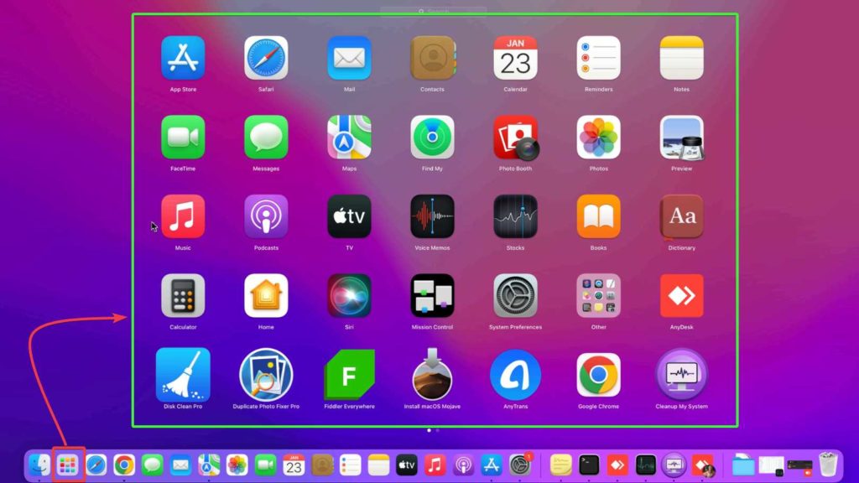Open System Preferences in Launchpad grid
859x483 pixels.
coord(516,296)
